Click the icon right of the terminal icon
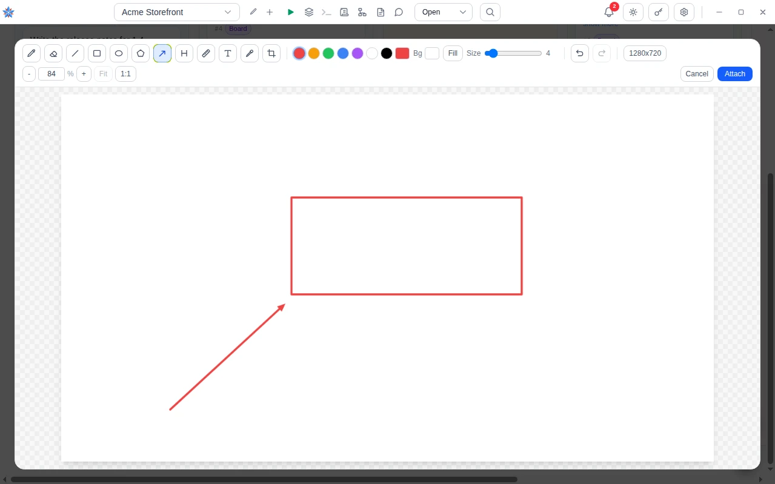This screenshot has width=775, height=484. pyautogui.click(x=344, y=12)
